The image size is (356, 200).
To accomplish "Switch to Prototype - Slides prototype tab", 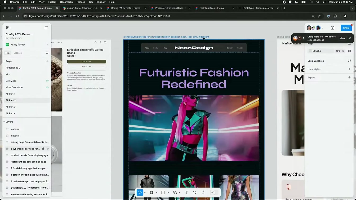I will (x=258, y=8).
